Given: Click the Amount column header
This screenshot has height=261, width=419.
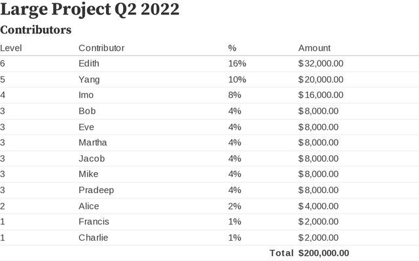Looking at the screenshot, I should click(314, 48).
